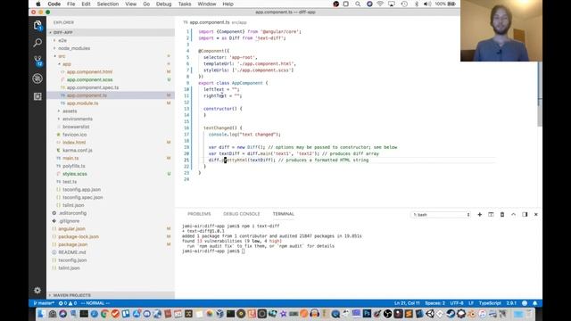Click the Wi-Fi icon in menu bar
The width and height of the screenshot is (571, 321).
point(380,4)
